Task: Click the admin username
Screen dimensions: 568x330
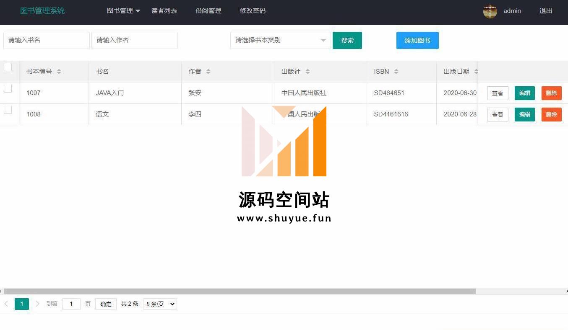Action: tap(512, 11)
